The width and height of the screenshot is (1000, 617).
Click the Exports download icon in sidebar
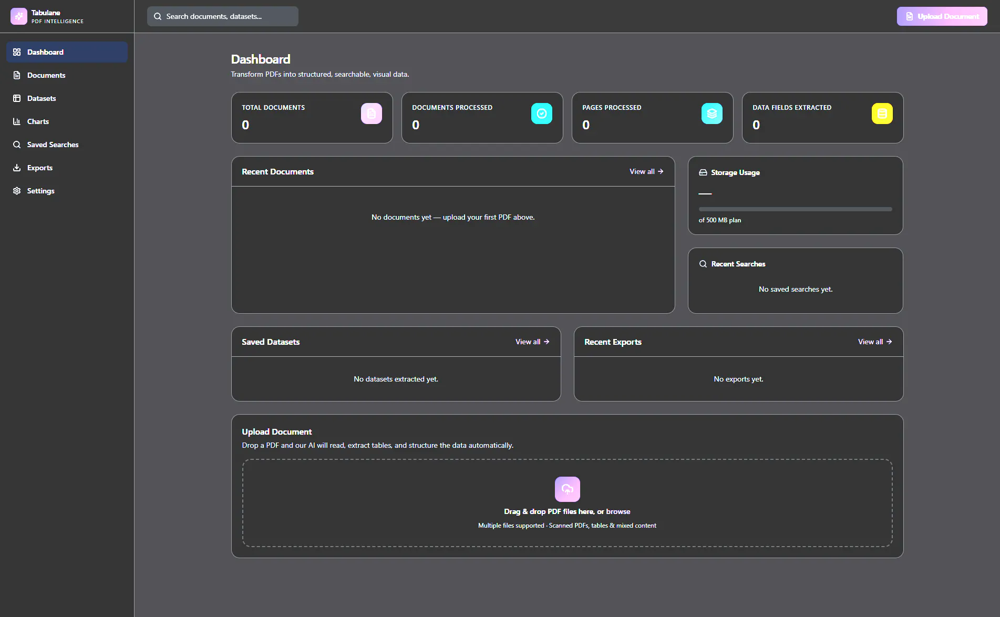point(17,168)
